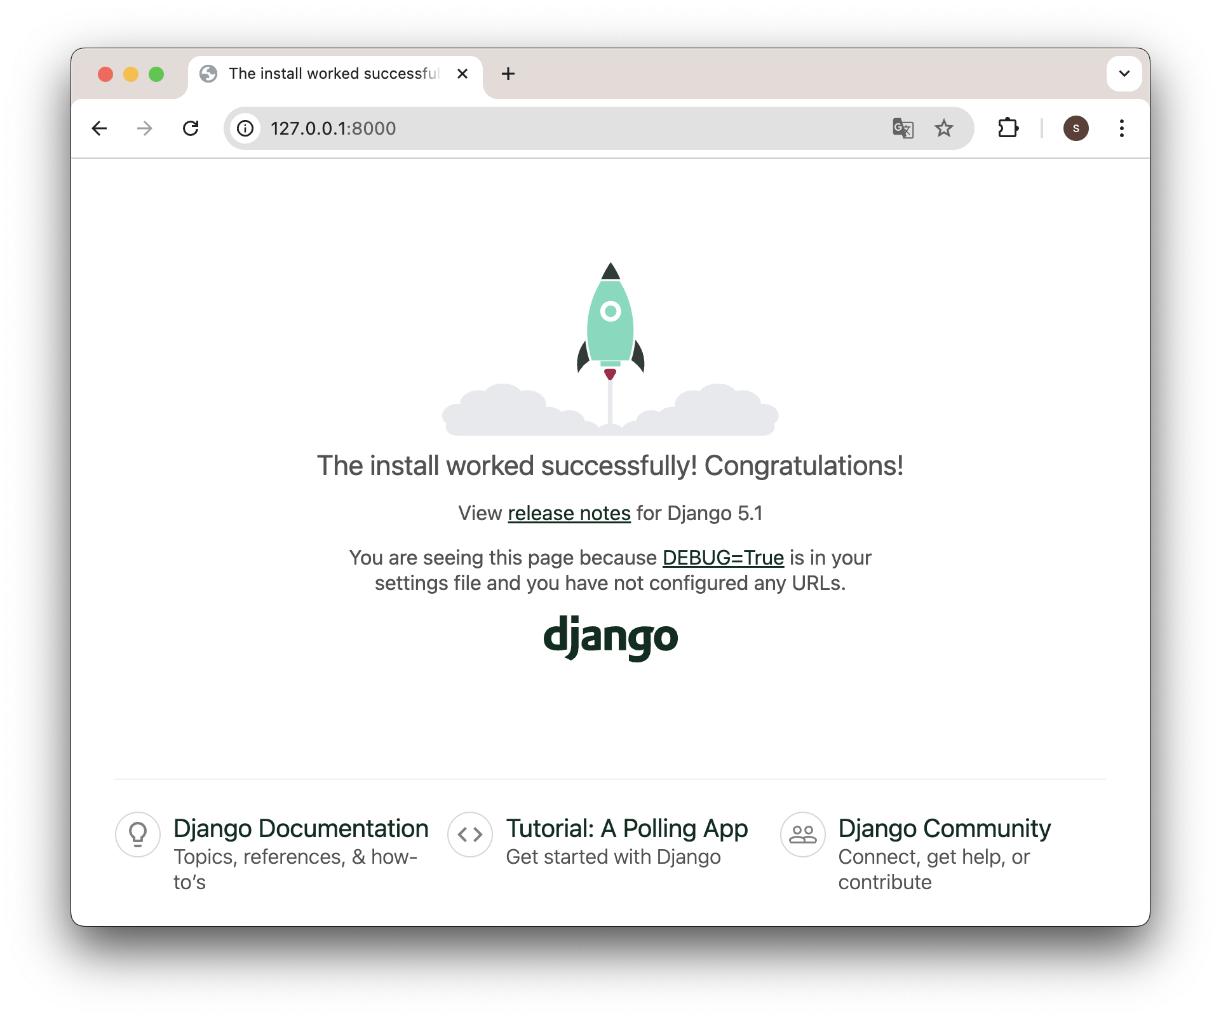This screenshot has width=1221, height=1020.
Task: Open Chrome three-dot menu
Action: (1121, 128)
